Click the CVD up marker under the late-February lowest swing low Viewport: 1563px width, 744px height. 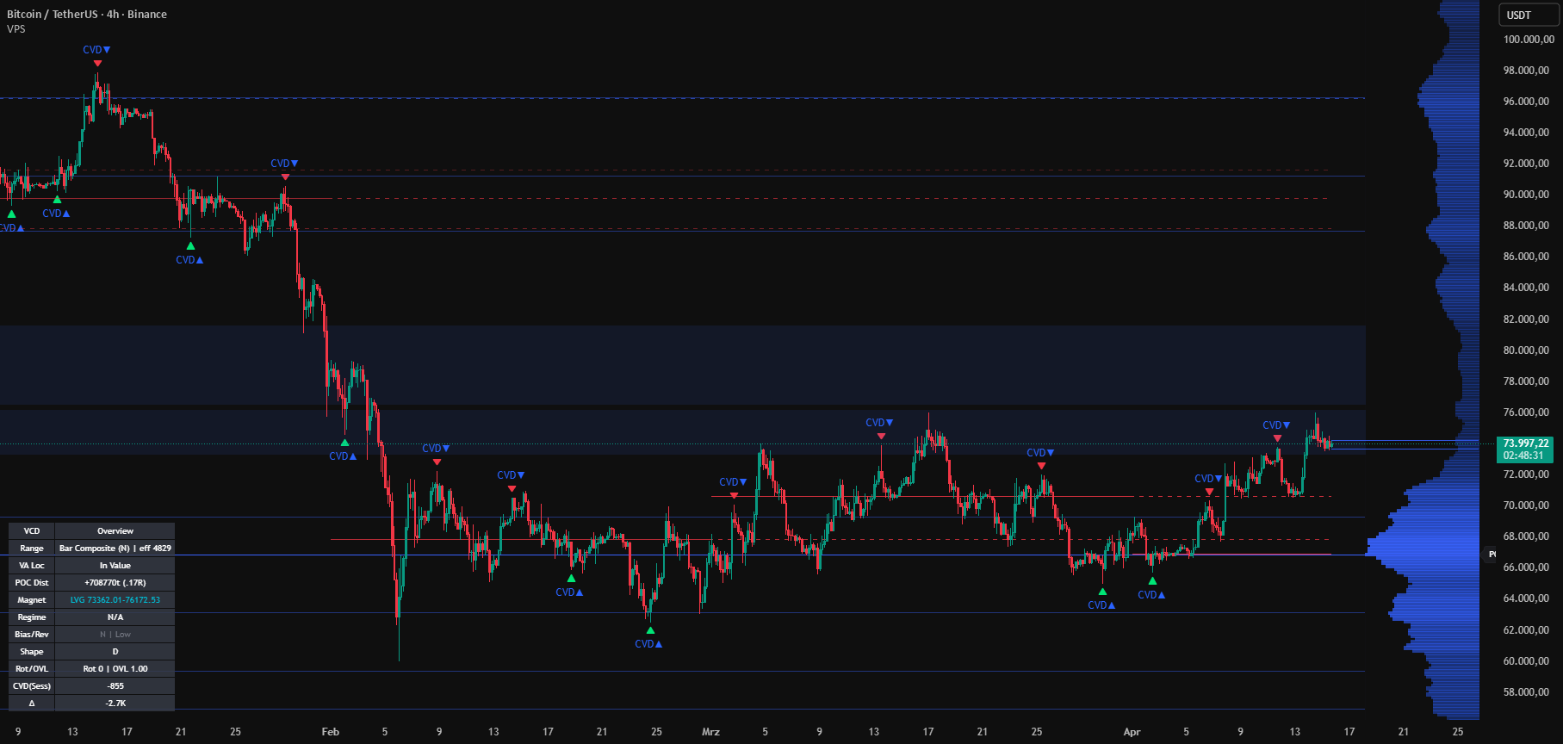pyautogui.click(x=648, y=644)
